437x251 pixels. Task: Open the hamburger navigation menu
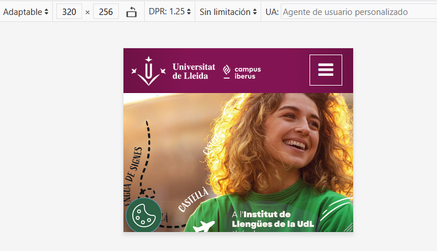(x=326, y=70)
